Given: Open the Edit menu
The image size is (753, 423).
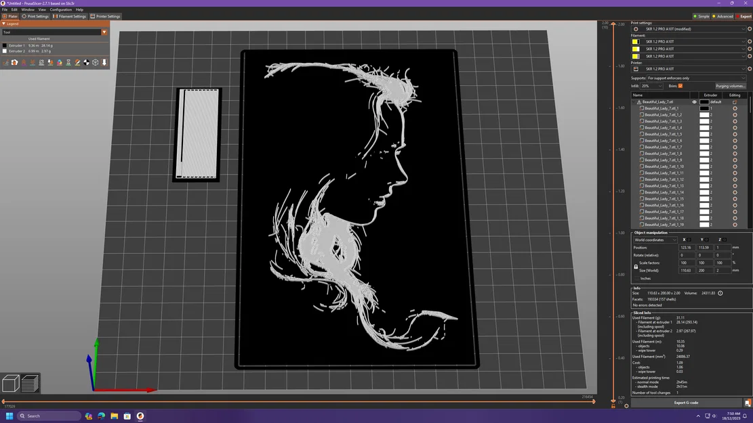Looking at the screenshot, I should [x=14, y=9].
